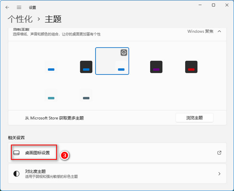Click the external-link icon for 桌面图标设置
The image size is (234, 191).
219,153
